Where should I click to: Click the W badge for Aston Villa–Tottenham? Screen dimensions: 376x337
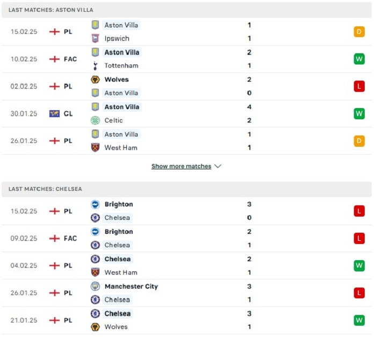pos(359,59)
